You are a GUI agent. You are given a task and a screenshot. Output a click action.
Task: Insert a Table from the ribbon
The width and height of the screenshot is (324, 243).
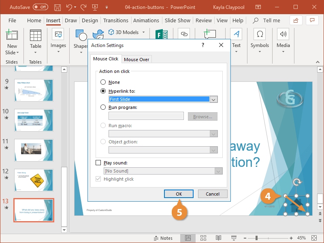pyautogui.click(x=36, y=36)
